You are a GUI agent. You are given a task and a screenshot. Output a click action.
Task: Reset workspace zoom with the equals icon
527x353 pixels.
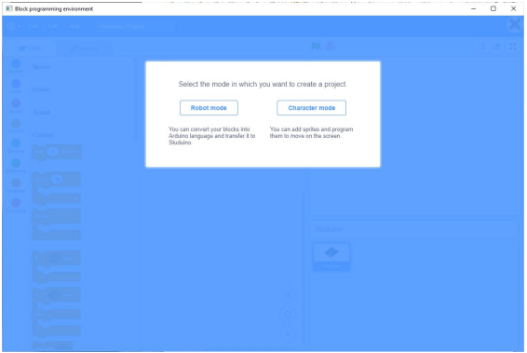click(x=288, y=333)
